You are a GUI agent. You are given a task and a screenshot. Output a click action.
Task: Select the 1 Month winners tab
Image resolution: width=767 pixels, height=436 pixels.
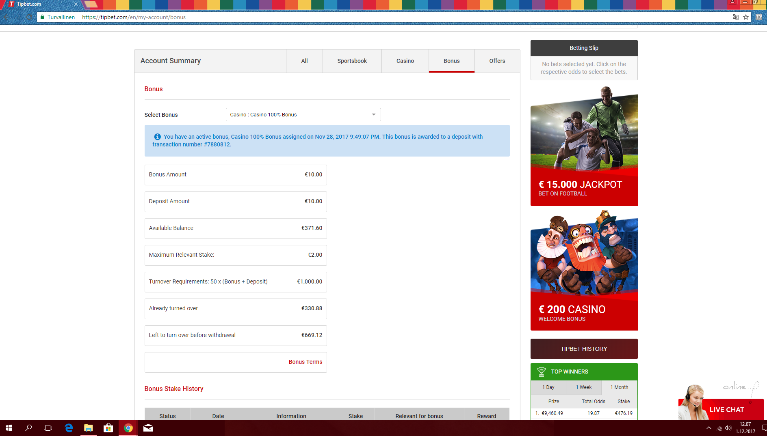[x=620, y=387]
